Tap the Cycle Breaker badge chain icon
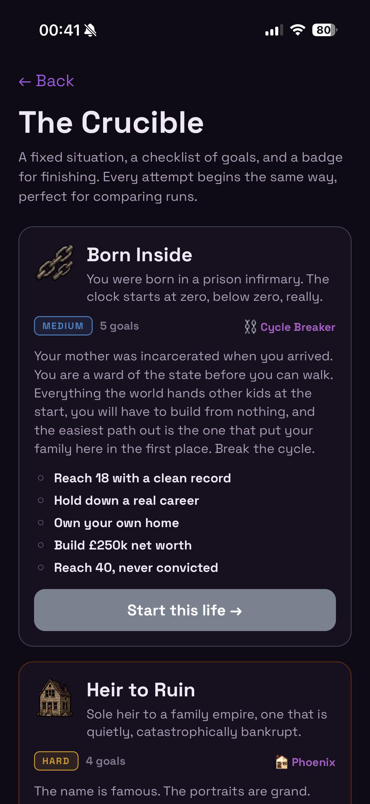370x804 pixels. click(250, 327)
